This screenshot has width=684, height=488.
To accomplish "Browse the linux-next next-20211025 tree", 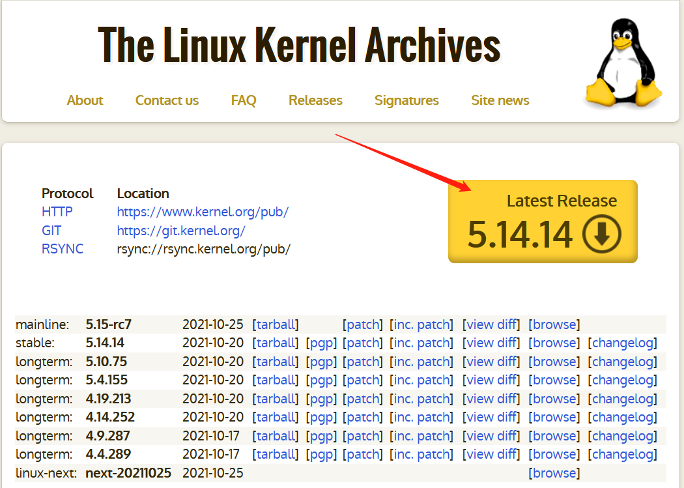I will click(554, 472).
